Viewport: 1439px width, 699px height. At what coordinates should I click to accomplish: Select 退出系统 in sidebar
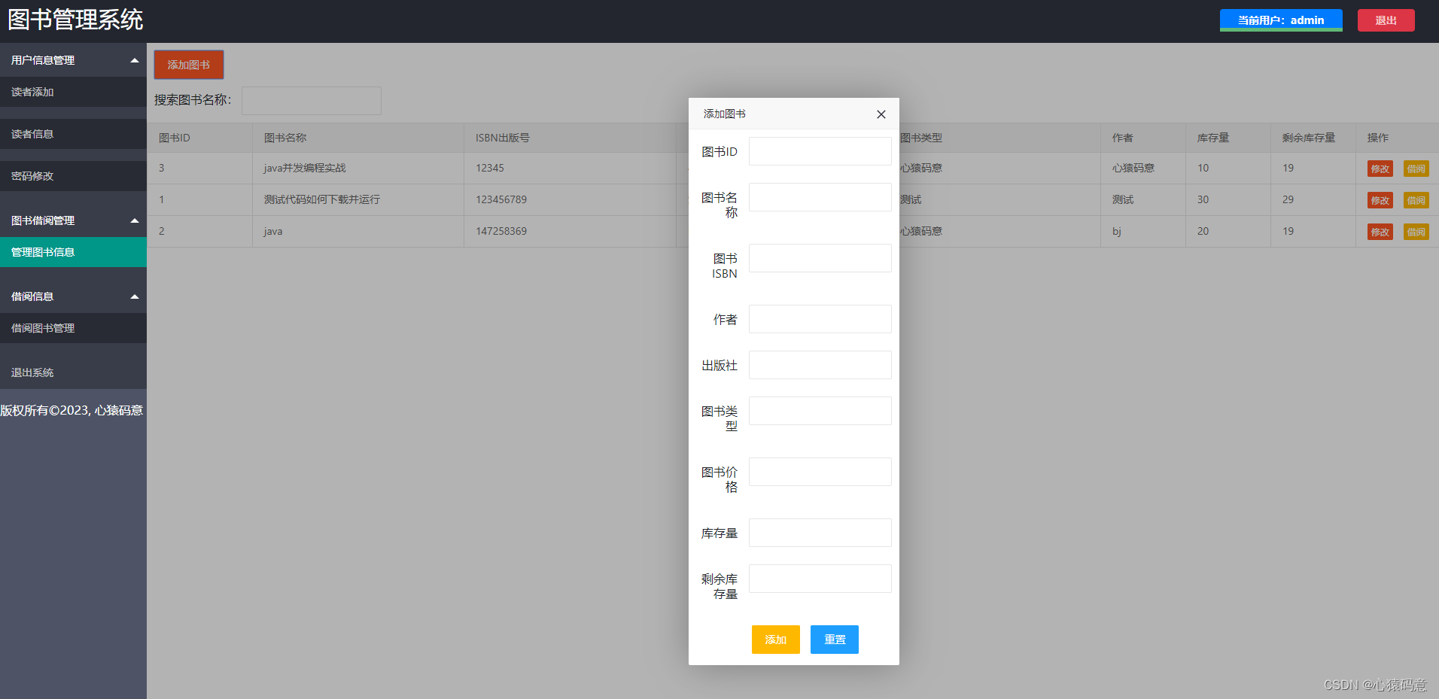[73, 372]
